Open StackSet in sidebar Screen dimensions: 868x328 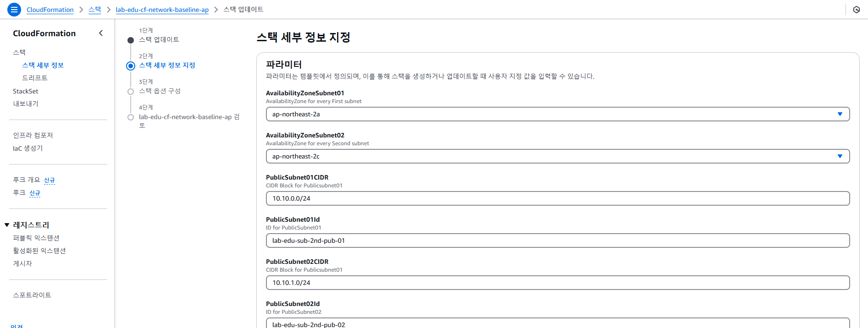[26, 91]
